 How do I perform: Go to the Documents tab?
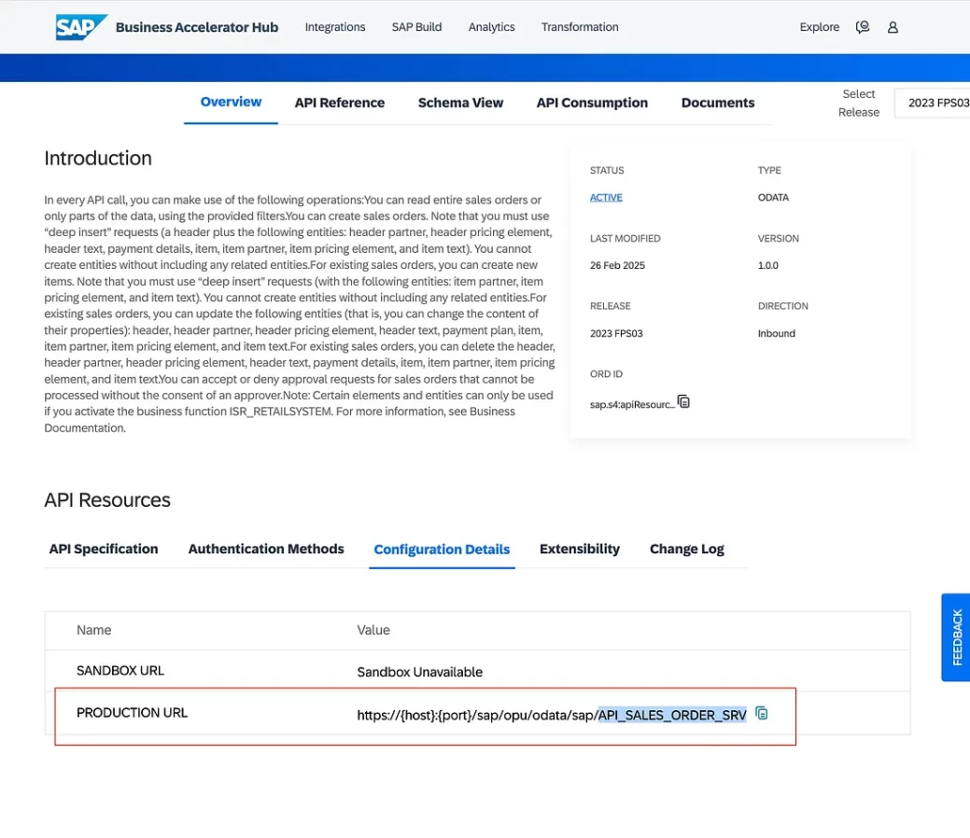tap(717, 103)
